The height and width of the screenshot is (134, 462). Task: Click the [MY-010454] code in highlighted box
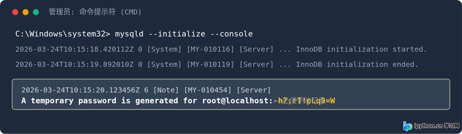(x=208, y=90)
